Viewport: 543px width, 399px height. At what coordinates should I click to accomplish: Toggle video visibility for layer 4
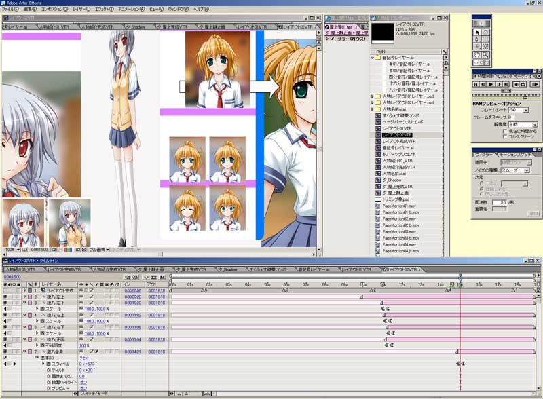5,315
